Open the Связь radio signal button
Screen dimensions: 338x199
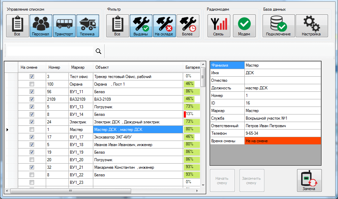(x=219, y=26)
